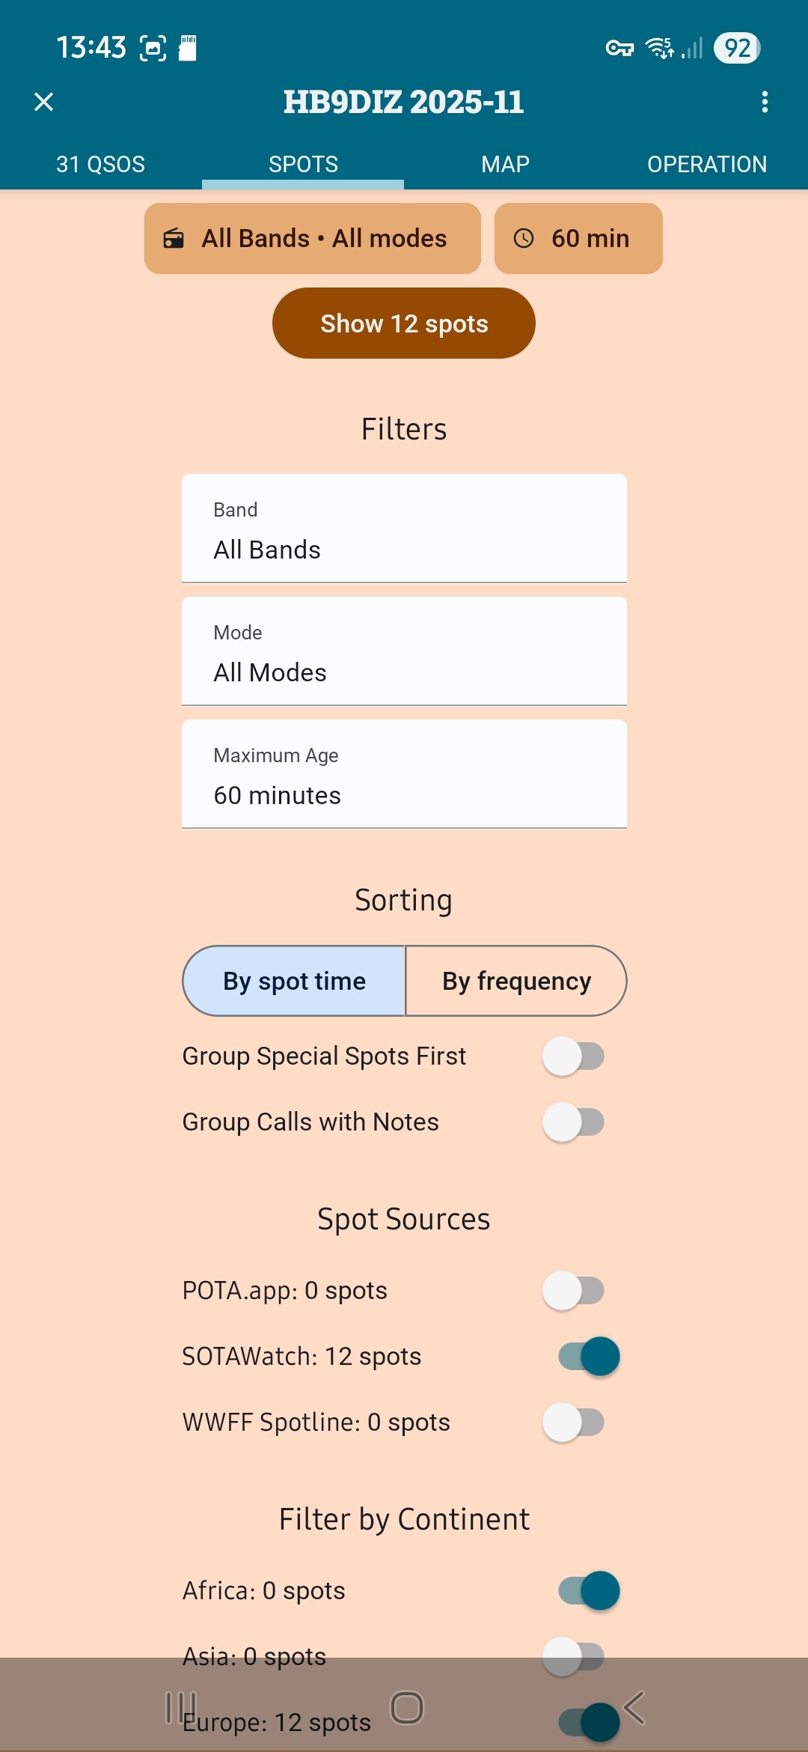Disable SOTAWatch spot source
The width and height of the screenshot is (808, 1752).
tap(589, 1356)
